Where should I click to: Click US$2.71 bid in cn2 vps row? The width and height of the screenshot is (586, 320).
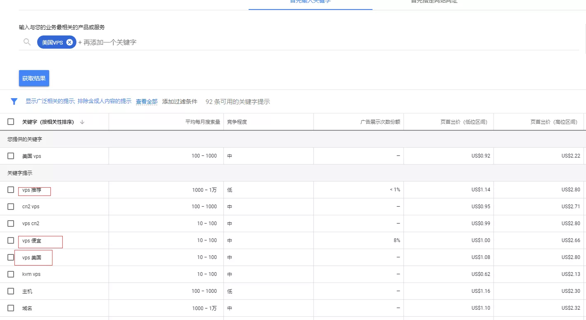pyautogui.click(x=571, y=207)
